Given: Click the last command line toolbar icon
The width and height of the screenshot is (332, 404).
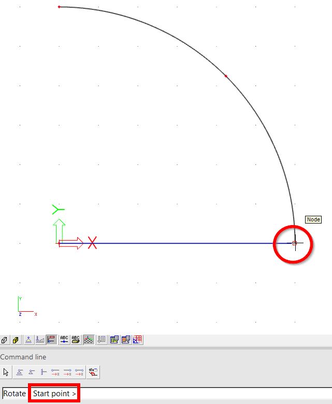Looking at the screenshot, I should (x=94, y=372).
